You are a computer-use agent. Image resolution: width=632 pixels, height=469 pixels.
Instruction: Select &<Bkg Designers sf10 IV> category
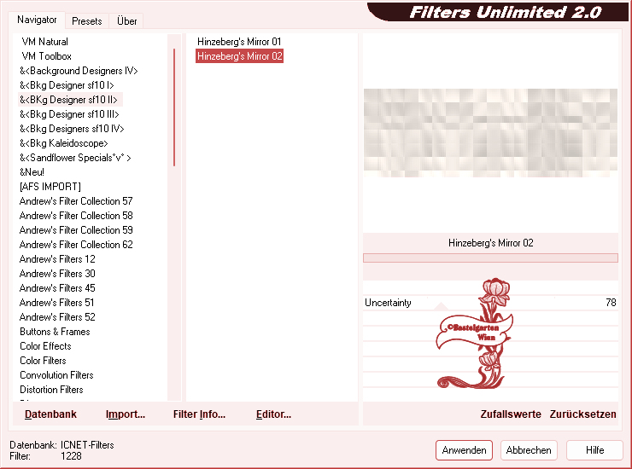click(72, 129)
